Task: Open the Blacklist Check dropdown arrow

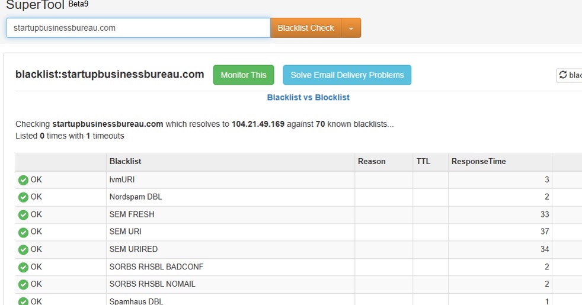Action: [x=351, y=28]
